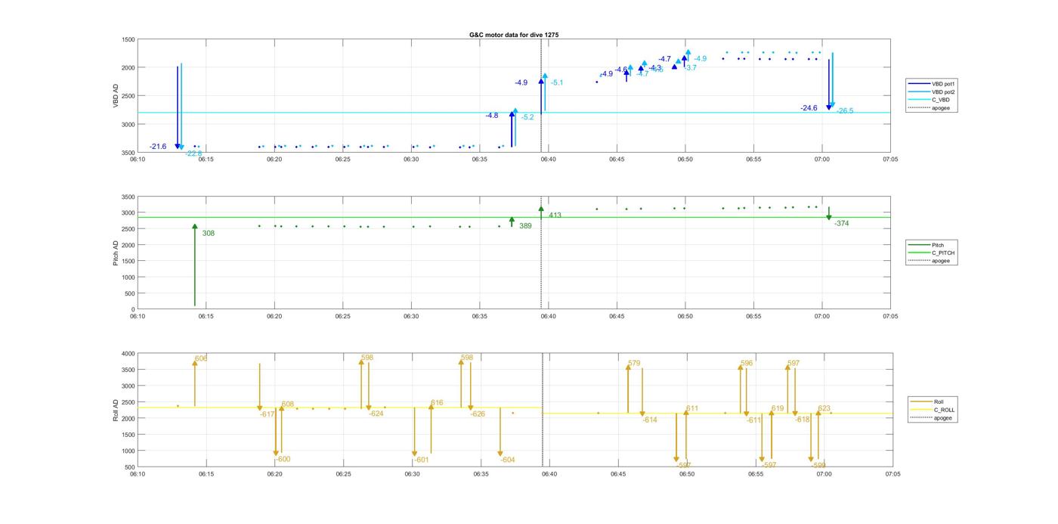The image size is (1058, 524).
Task: Click the "-599" roll annotation
Action: (x=818, y=466)
